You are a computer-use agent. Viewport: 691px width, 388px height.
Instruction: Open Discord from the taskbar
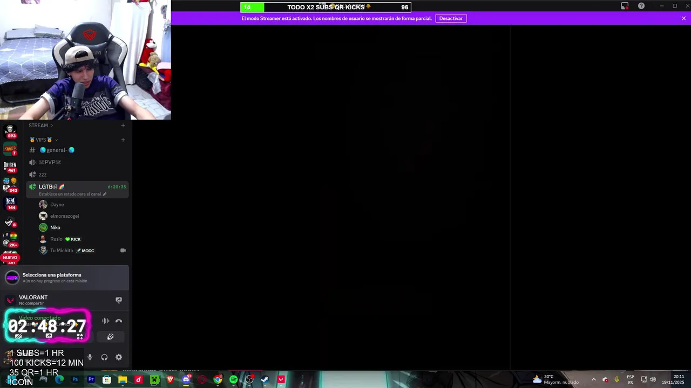pyautogui.click(x=186, y=379)
